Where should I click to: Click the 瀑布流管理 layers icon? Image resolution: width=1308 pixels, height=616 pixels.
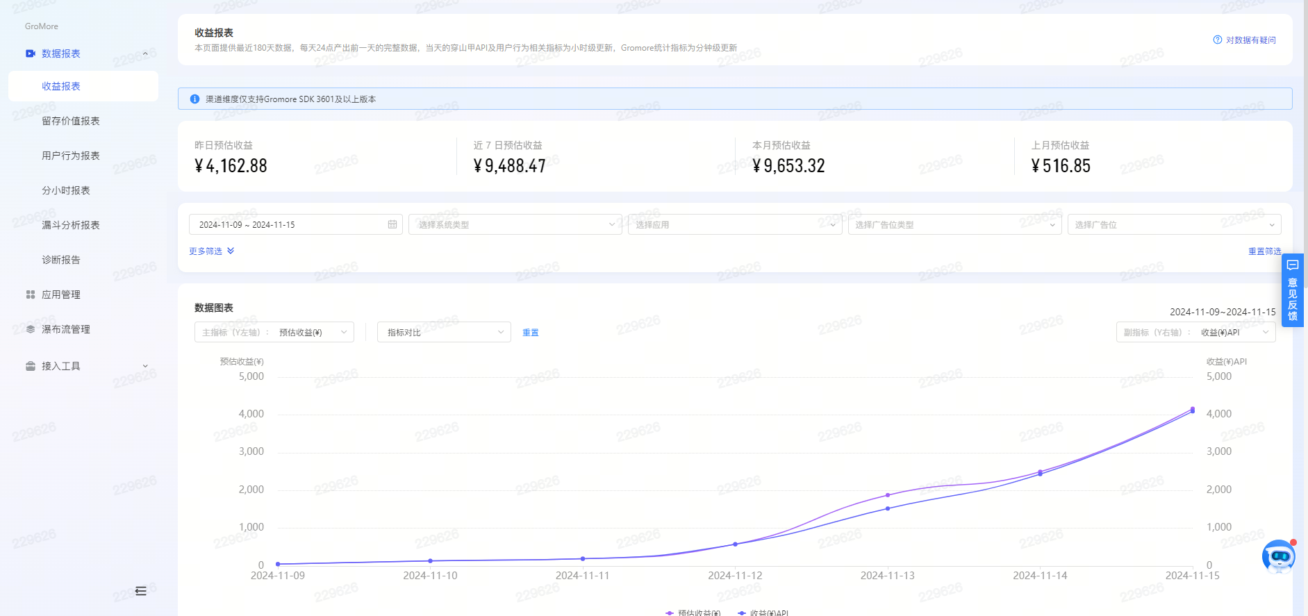pos(31,329)
